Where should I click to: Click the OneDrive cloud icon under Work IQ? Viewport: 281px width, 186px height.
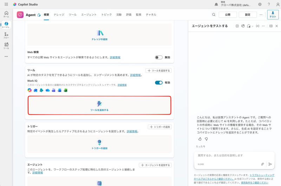(x=47, y=90)
